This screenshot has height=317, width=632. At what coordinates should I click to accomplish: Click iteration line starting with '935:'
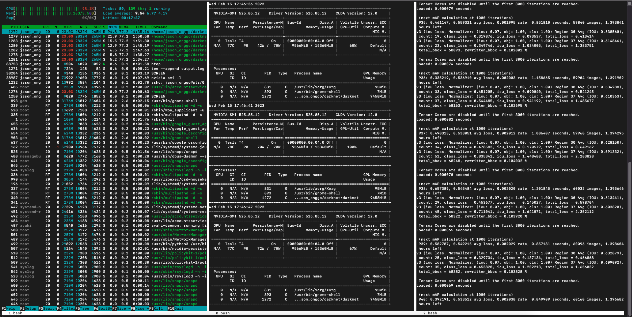(x=521, y=22)
